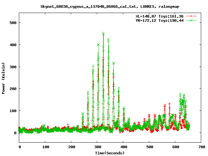Click the x-axis tick label 400
Image resolution: width=208 pixels, height=156 pixels.
click(124, 147)
